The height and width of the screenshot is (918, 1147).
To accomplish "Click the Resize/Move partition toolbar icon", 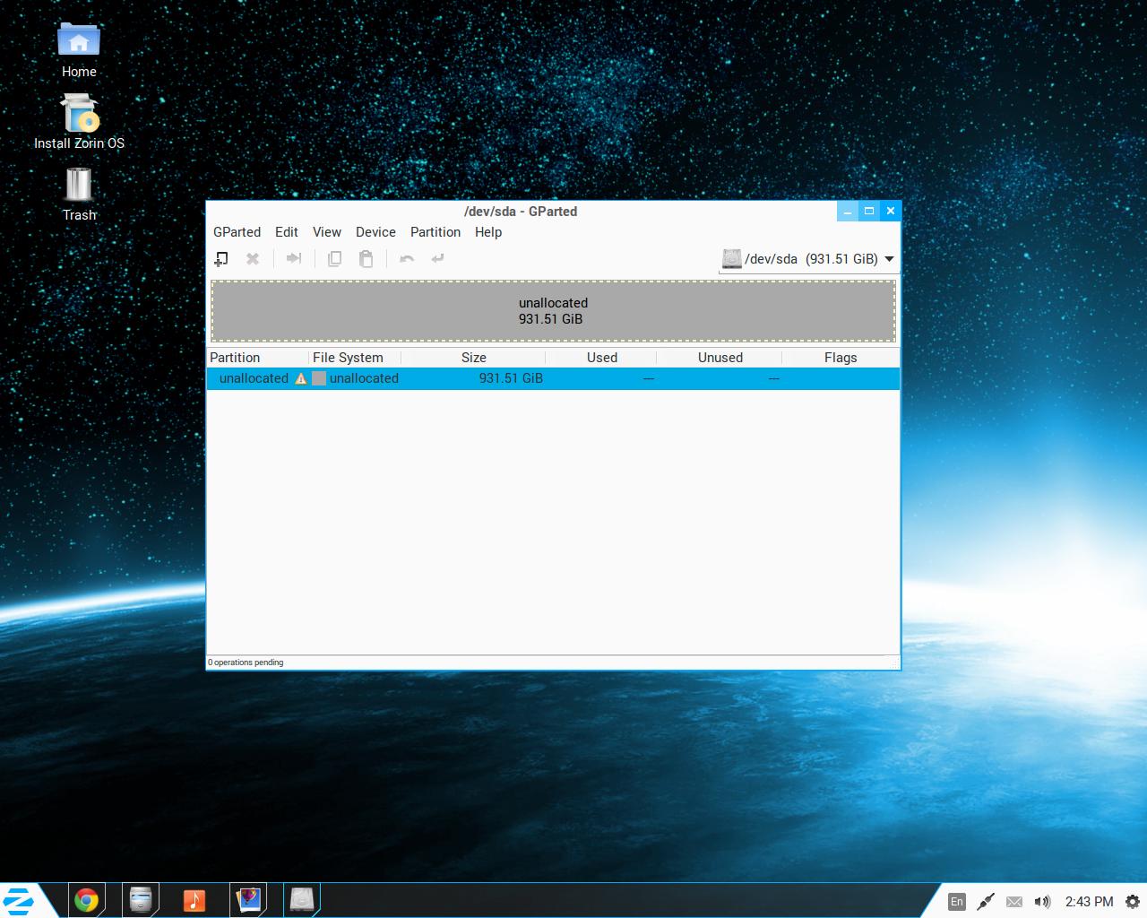I will 293,259.
